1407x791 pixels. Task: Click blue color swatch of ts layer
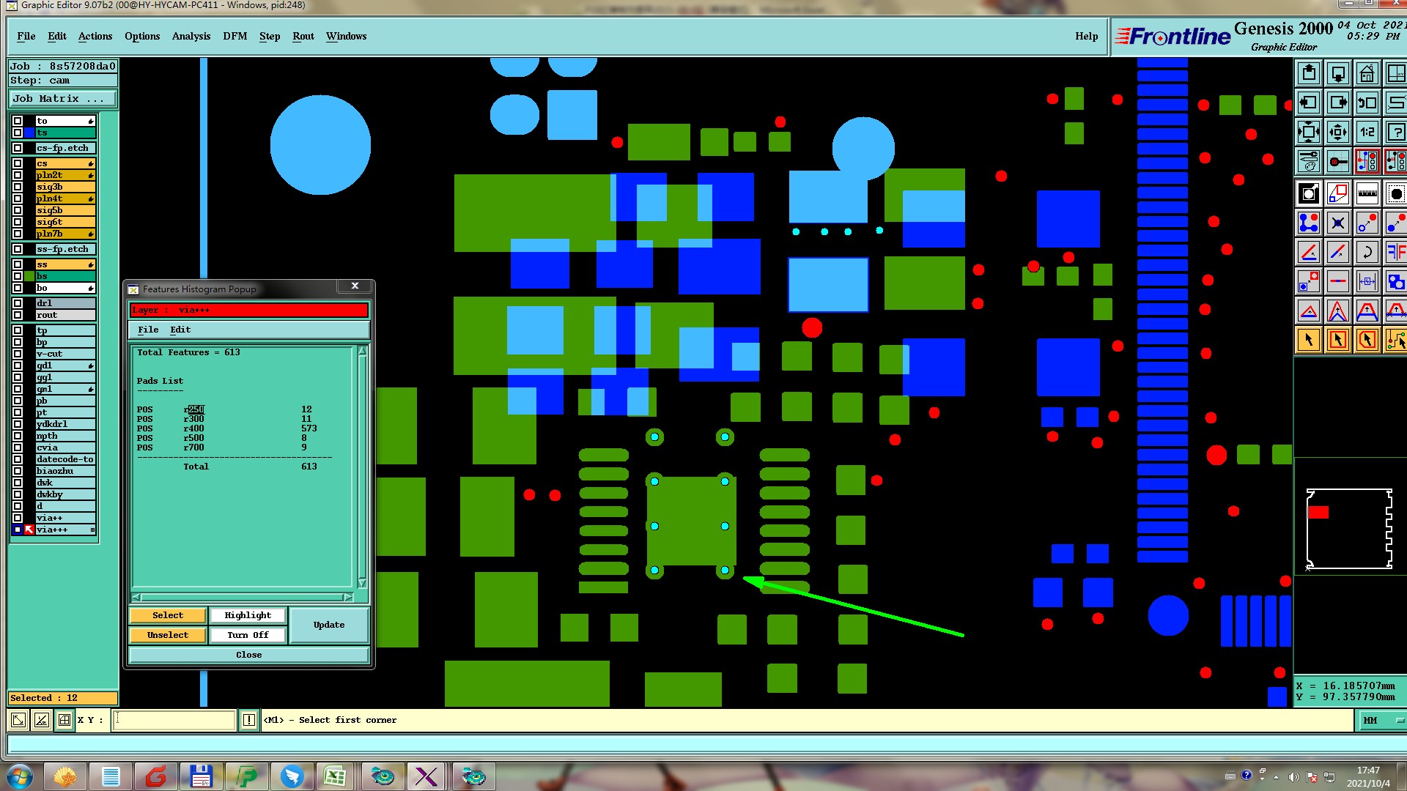point(29,133)
